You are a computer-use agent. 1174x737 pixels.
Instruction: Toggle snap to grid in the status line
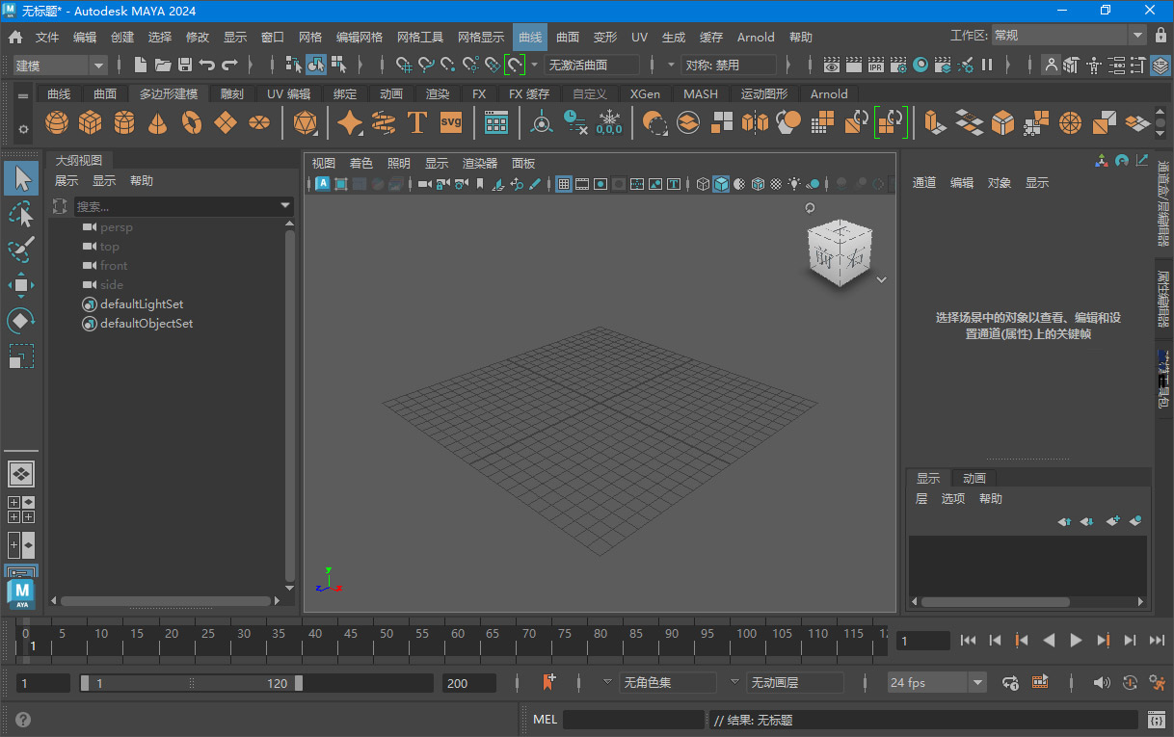(404, 64)
